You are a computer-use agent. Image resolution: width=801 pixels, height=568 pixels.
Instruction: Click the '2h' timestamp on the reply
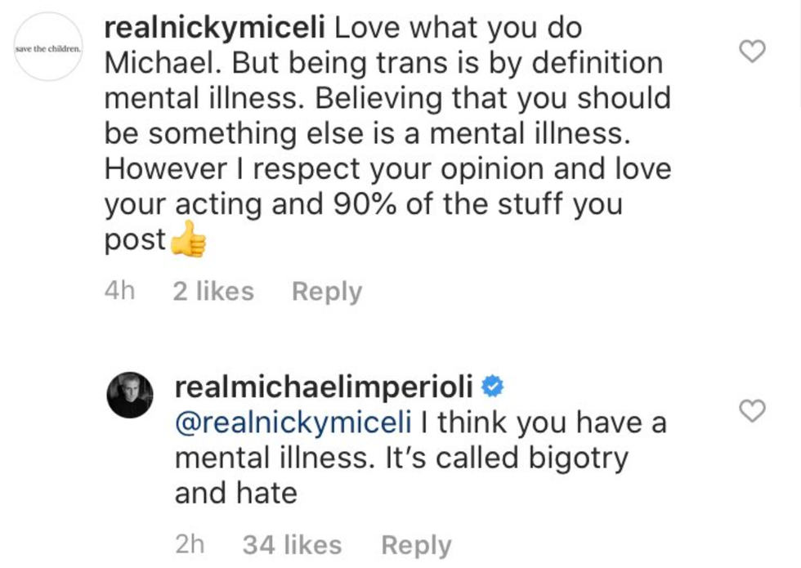coord(190,545)
